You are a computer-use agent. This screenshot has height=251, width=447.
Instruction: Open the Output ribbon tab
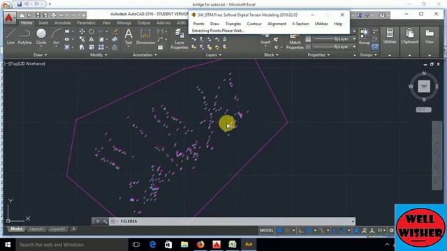[144, 23]
